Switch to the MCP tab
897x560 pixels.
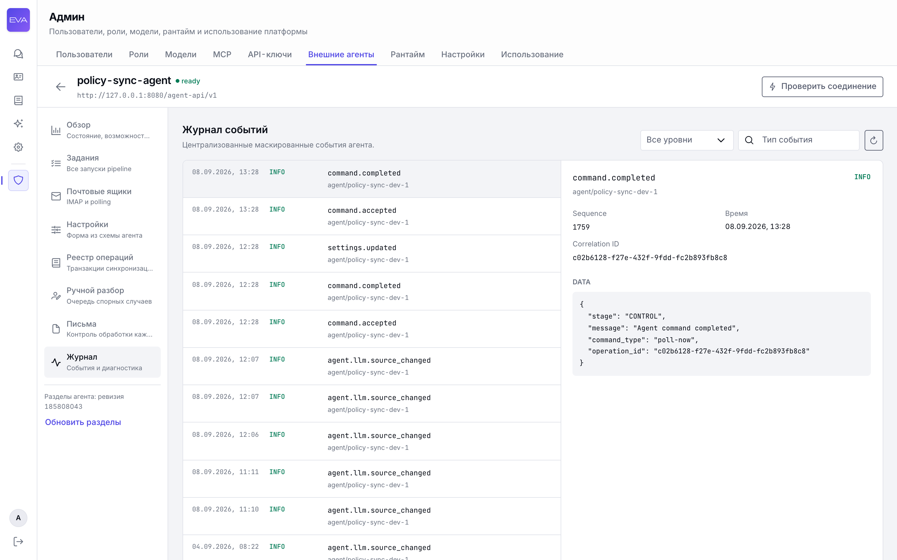222,54
